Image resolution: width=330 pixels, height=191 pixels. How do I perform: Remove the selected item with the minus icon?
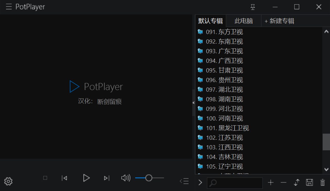pos(283,182)
